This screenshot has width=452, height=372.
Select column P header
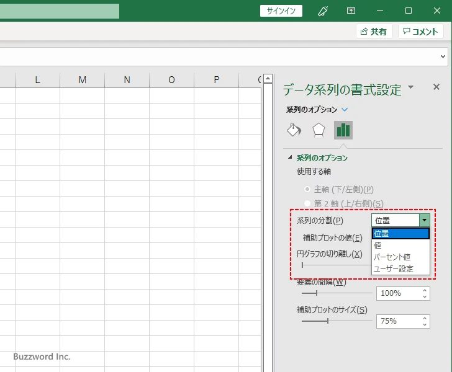coord(217,80)
